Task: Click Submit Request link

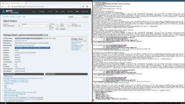Action: [75, 50]
